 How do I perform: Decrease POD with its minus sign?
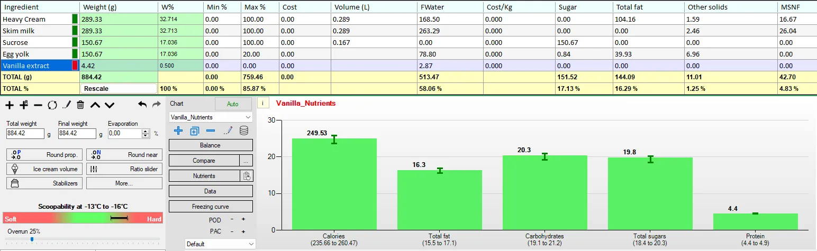tap(232, 219)
